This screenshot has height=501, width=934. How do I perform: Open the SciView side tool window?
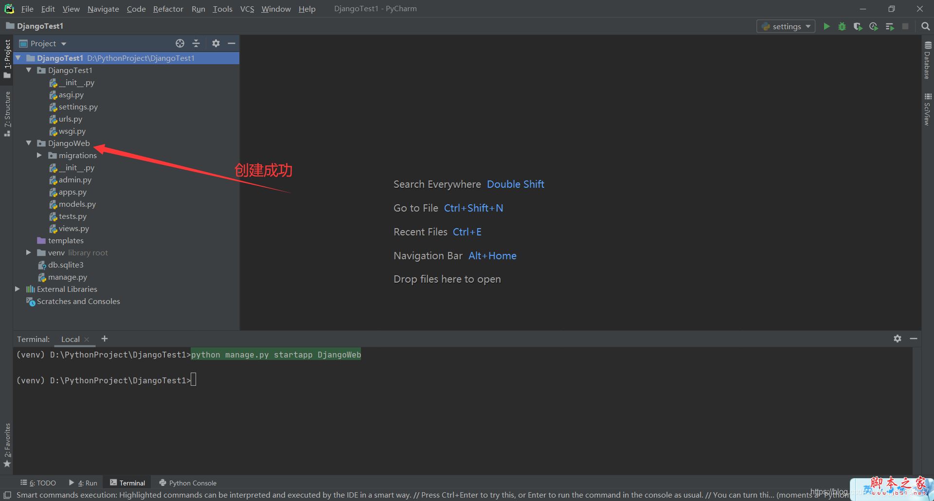(x=927, y=109)
